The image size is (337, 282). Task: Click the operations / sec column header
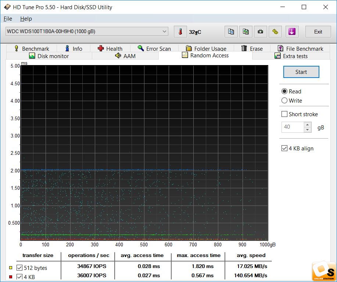(89, 256)
